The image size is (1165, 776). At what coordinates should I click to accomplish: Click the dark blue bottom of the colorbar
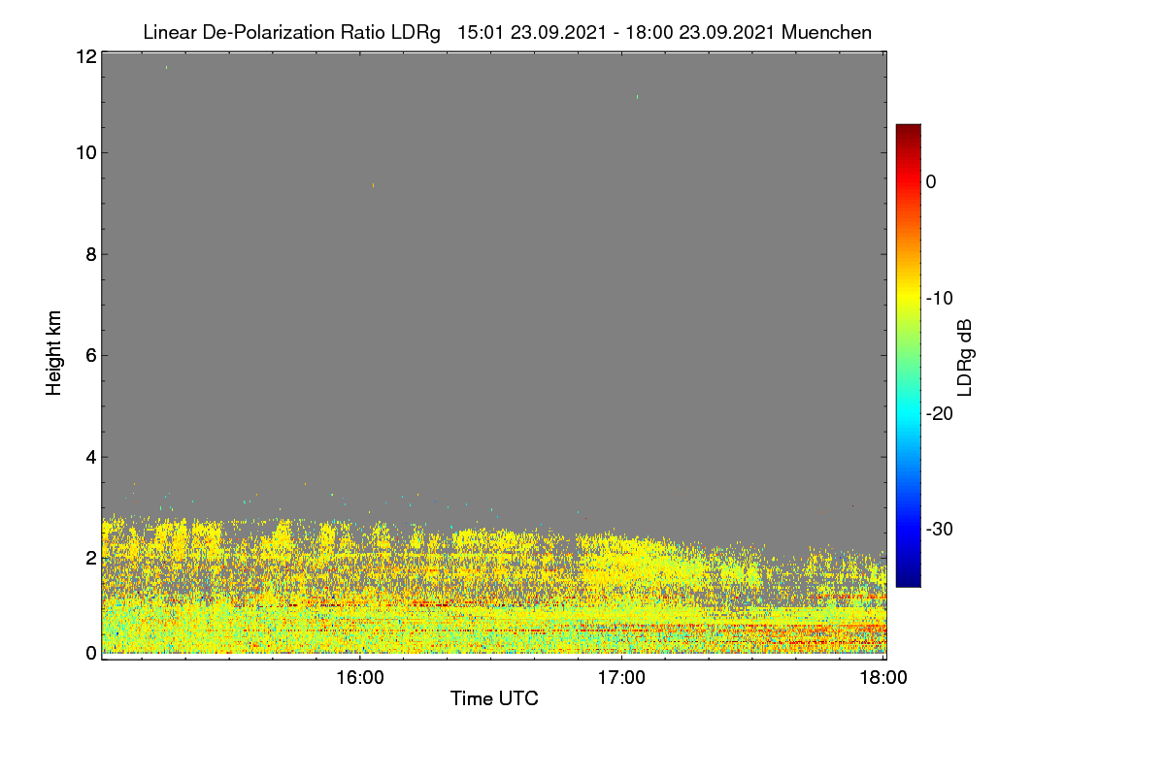[x=908, y=580]
